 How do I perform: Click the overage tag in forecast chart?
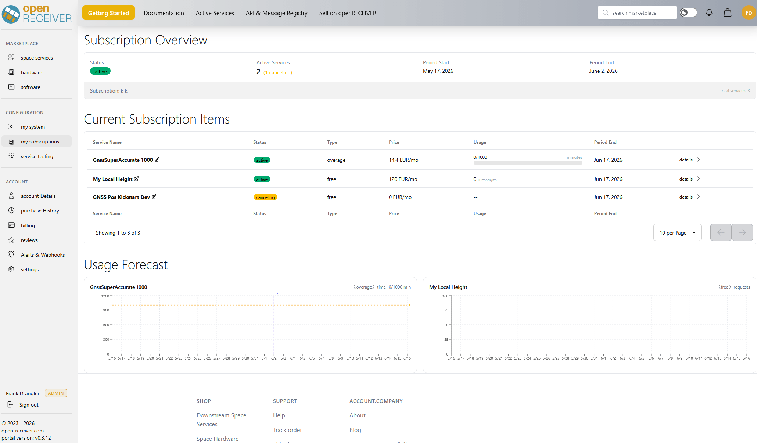[x=364, y=287]
